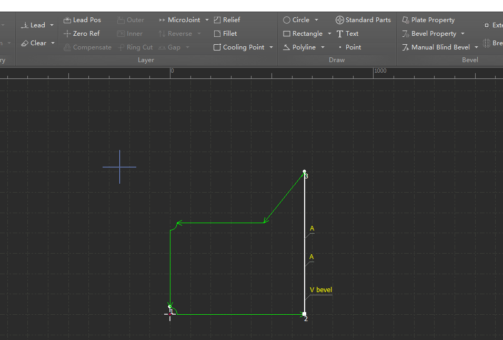Click start point 1 of the path
This screenshot has width=503, height=340.
170,307
